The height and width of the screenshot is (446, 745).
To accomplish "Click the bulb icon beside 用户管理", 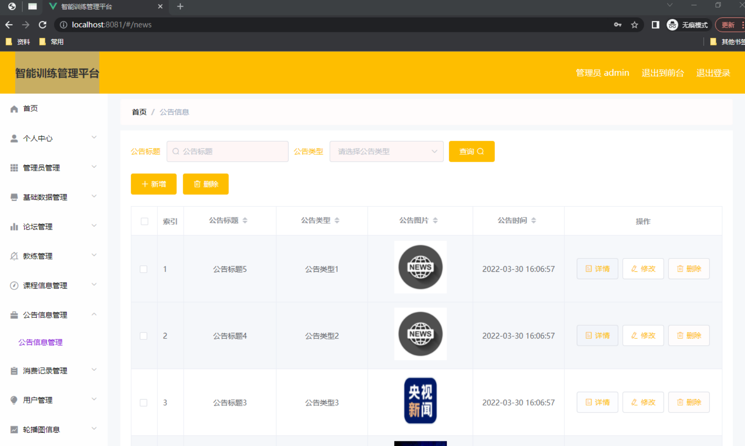I will point(14,400).
